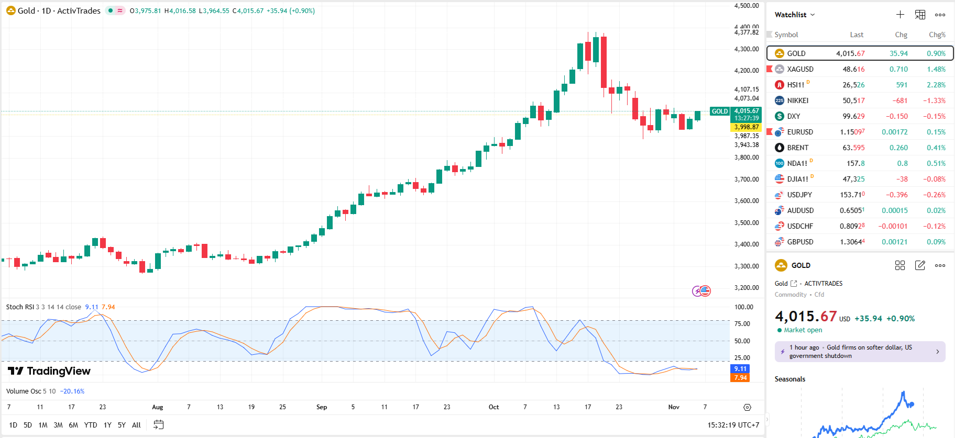Open the Watchlist three-dot more menu
The height and width of the screenshot is (438, 955).
940,15
